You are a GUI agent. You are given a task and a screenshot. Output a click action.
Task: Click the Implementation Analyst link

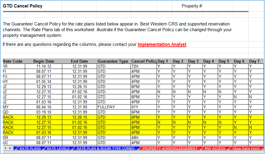[162, 45]
